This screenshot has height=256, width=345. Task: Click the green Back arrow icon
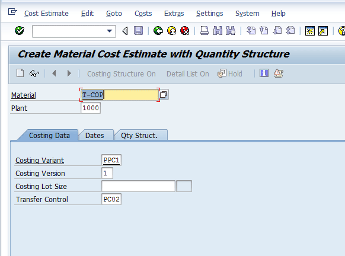[158, 31]
